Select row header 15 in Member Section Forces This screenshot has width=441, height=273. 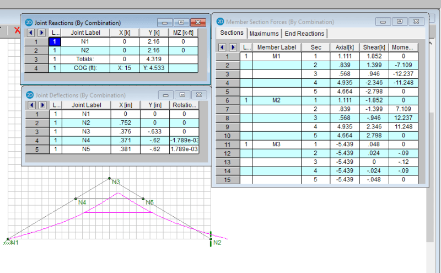point(227,180)
